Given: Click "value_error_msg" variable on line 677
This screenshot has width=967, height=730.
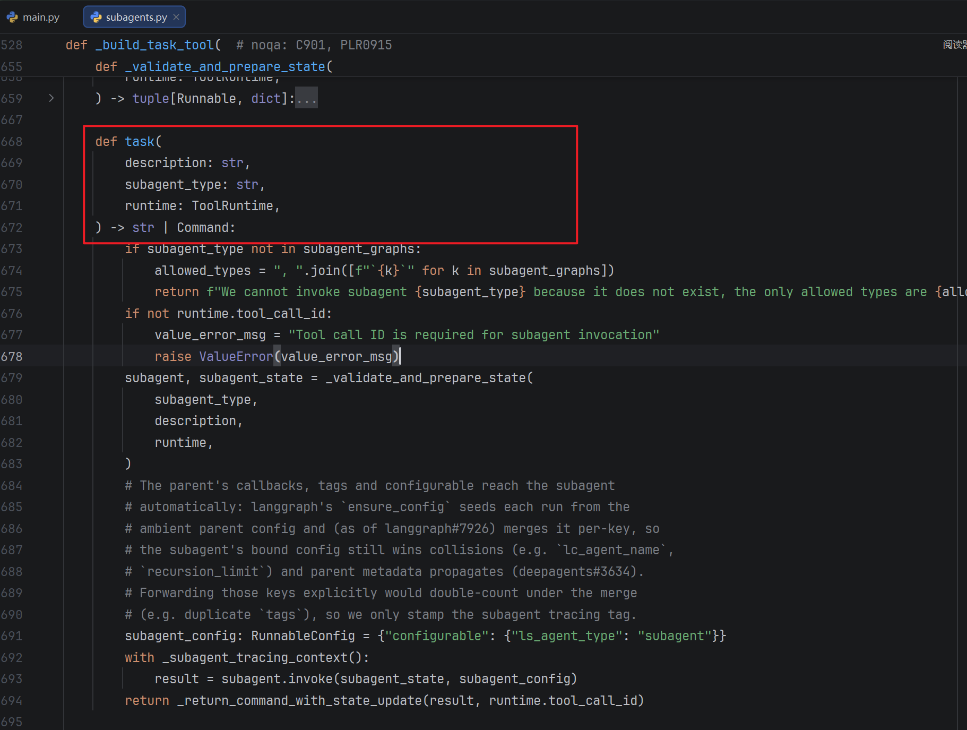Looking at the screenshot, I should (x=210, y=335).
